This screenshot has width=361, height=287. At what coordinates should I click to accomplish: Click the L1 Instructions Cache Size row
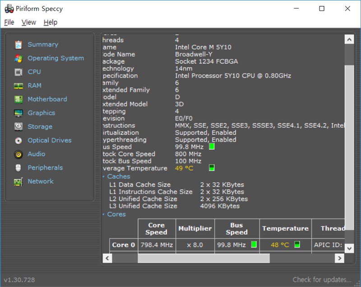(x=176, y=192)
